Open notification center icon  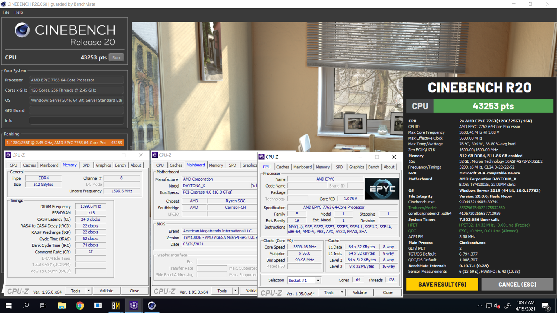click(x=545, y=305)
